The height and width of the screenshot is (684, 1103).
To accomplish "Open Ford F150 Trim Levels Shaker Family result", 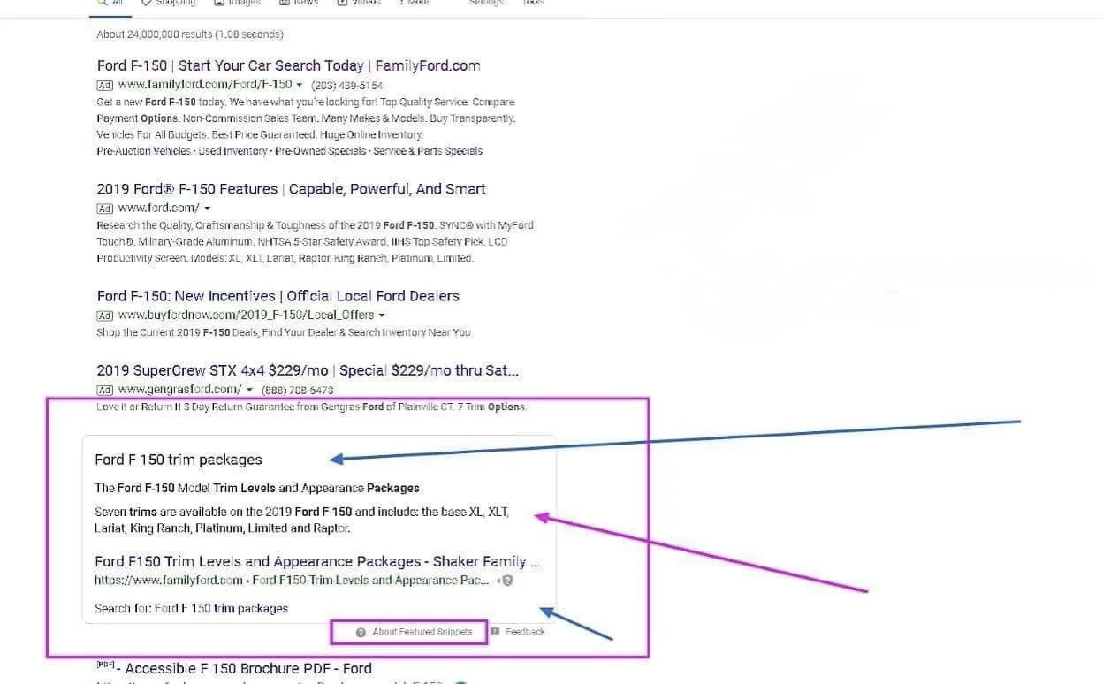I will [x=316, y=561].
